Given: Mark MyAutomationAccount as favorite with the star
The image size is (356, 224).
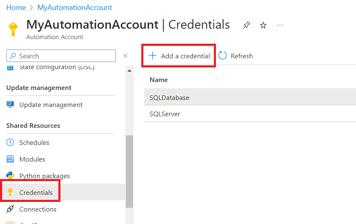Looking at the screenshot, I should pos(263,25).
